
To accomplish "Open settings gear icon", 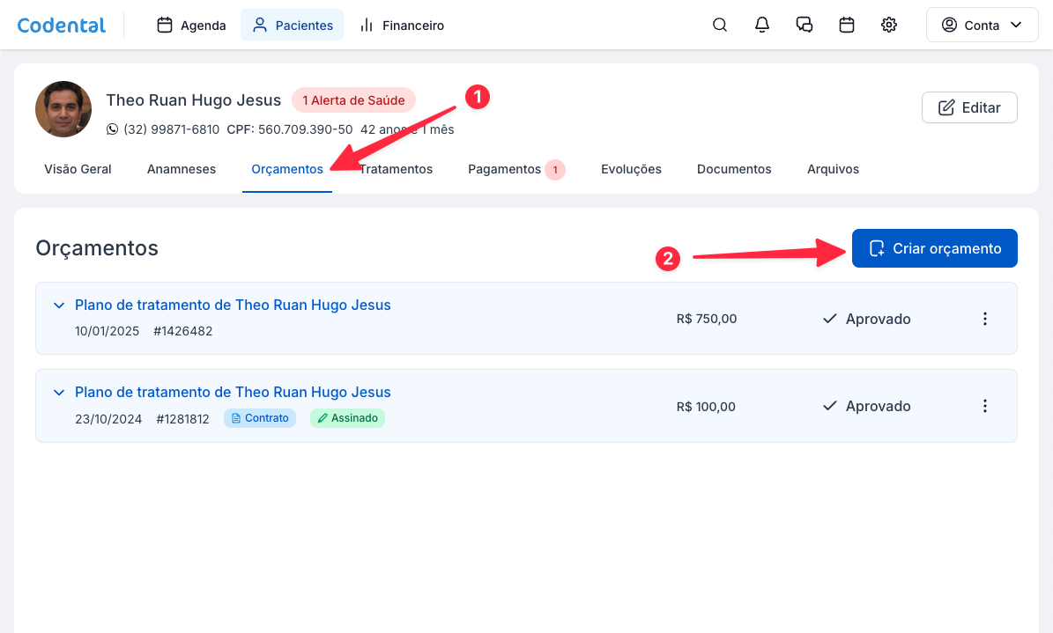I will click(889, 26).
